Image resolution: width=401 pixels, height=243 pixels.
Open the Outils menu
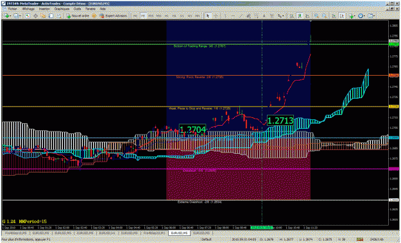[x=77, y=9]
